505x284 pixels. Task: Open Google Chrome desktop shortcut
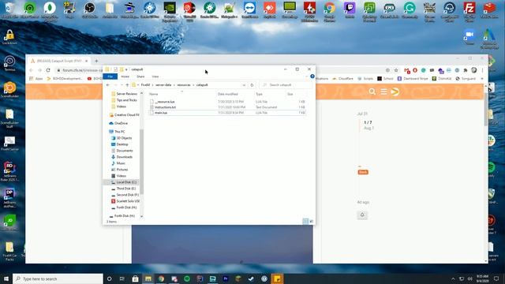pos(329,11)
